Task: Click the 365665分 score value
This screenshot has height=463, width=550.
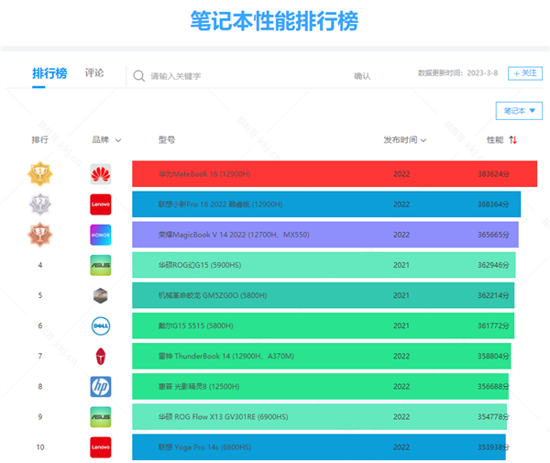Action: click(x=493, y=235)
